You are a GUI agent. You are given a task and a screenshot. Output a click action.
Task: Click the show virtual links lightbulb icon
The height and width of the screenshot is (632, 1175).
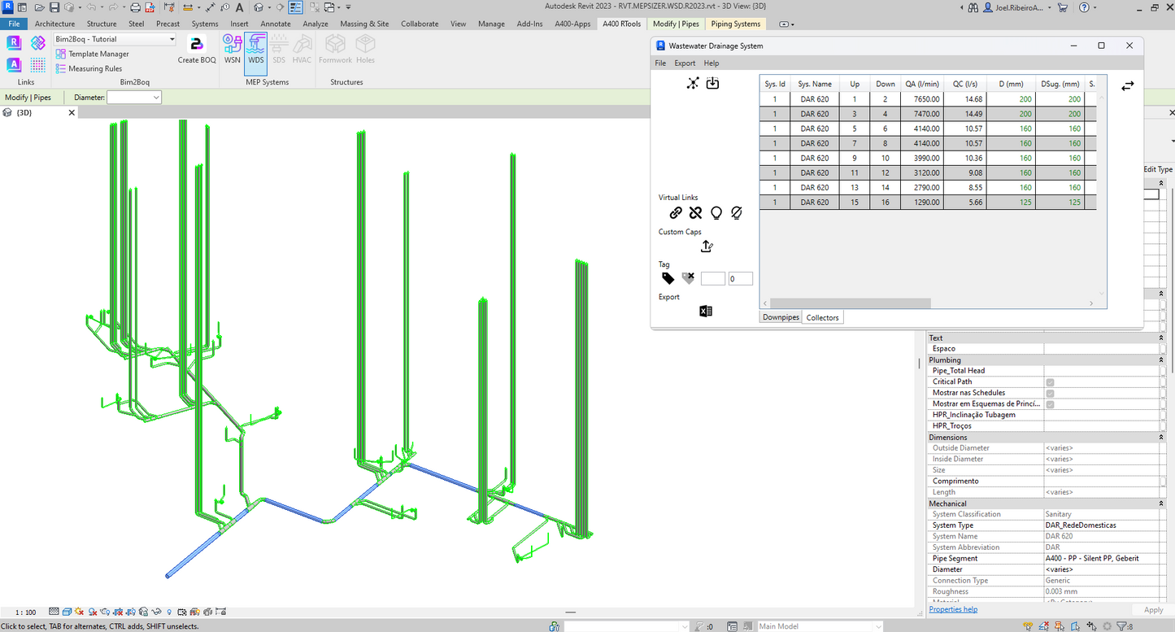[716, 213]
